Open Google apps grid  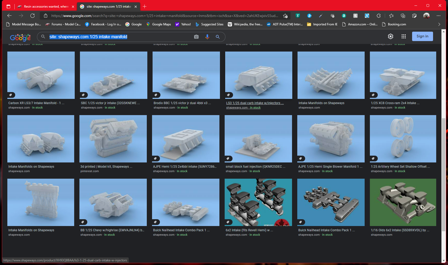[x=404, y=36]
